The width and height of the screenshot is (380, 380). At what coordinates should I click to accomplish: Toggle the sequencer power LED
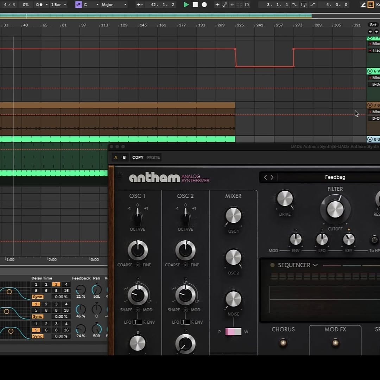(272, 265)
